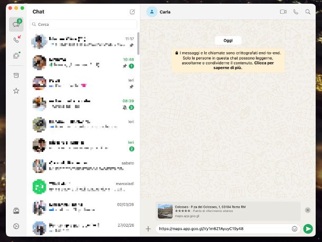Viewport: 322px width, 242px height.
Task: Start a voice call with Carla
Action: (x=296, y=12)
